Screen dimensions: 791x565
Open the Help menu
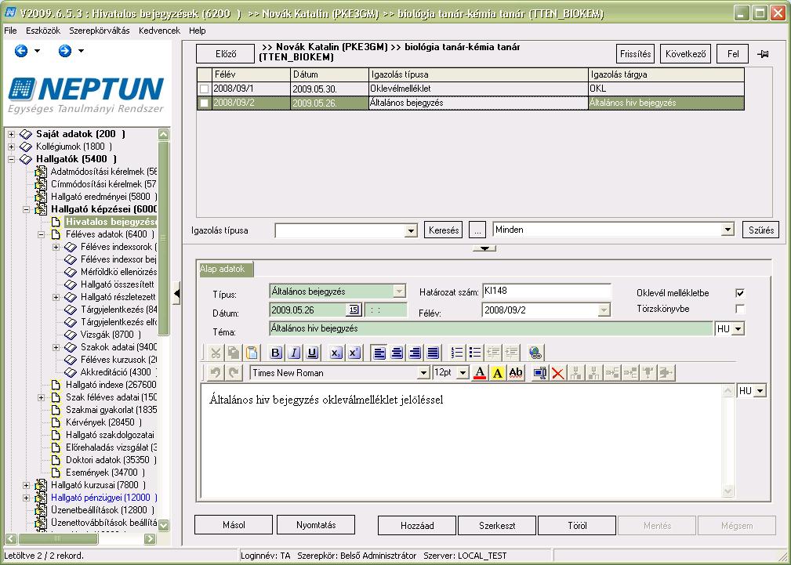pos(198,31)
